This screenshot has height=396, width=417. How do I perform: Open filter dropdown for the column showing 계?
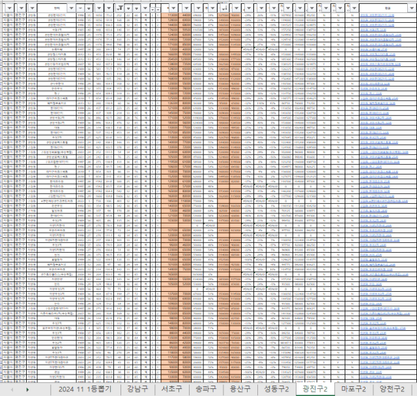pos(145,8)
